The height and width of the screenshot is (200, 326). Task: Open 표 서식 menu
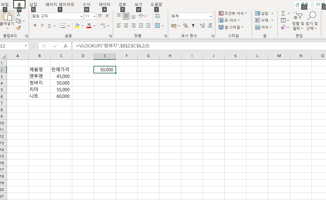click(x=229, y=20)
